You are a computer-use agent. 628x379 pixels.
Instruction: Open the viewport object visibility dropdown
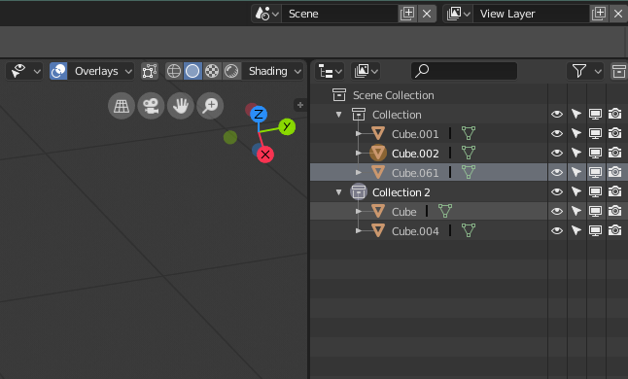pyautogui.click(x=25, y=71)
